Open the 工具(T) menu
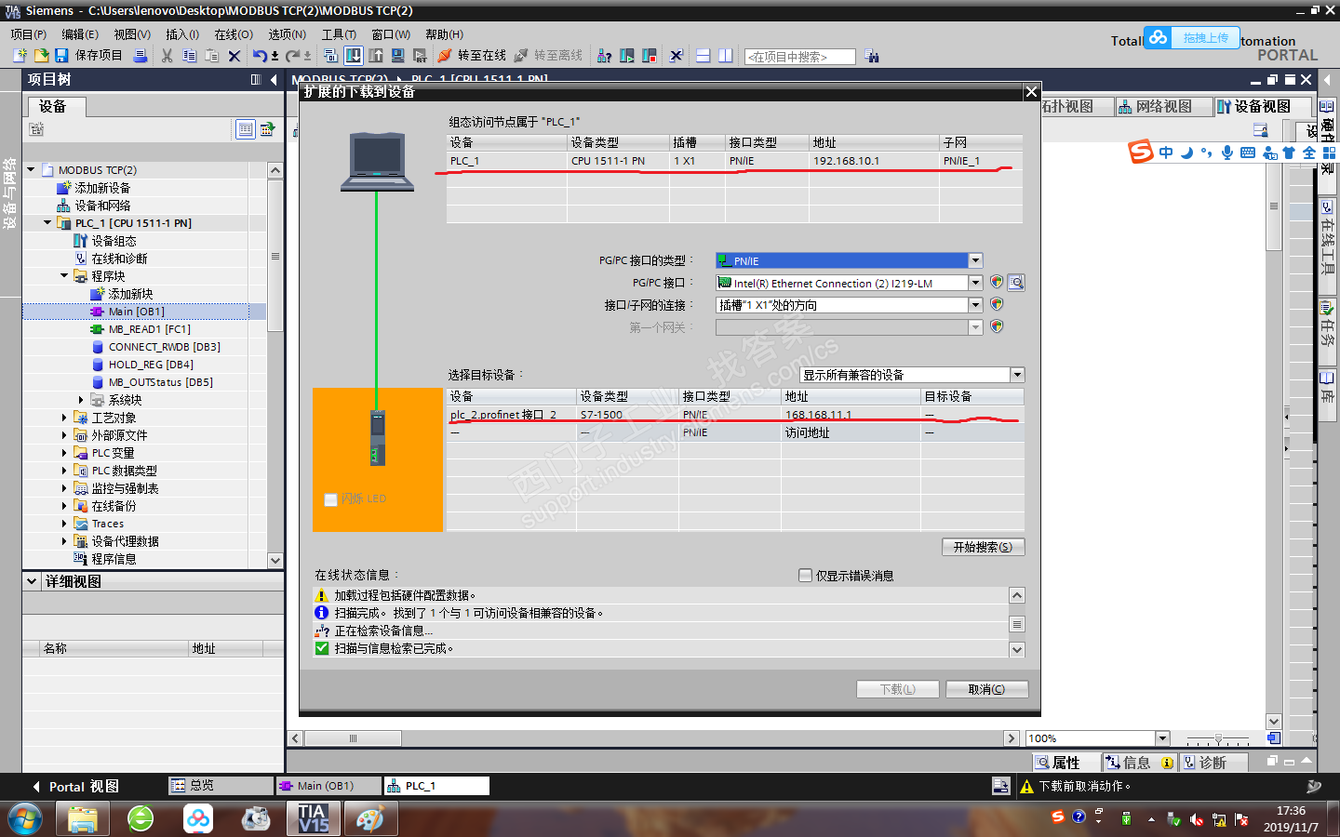 pyautogui.click(x=340, y=34)
